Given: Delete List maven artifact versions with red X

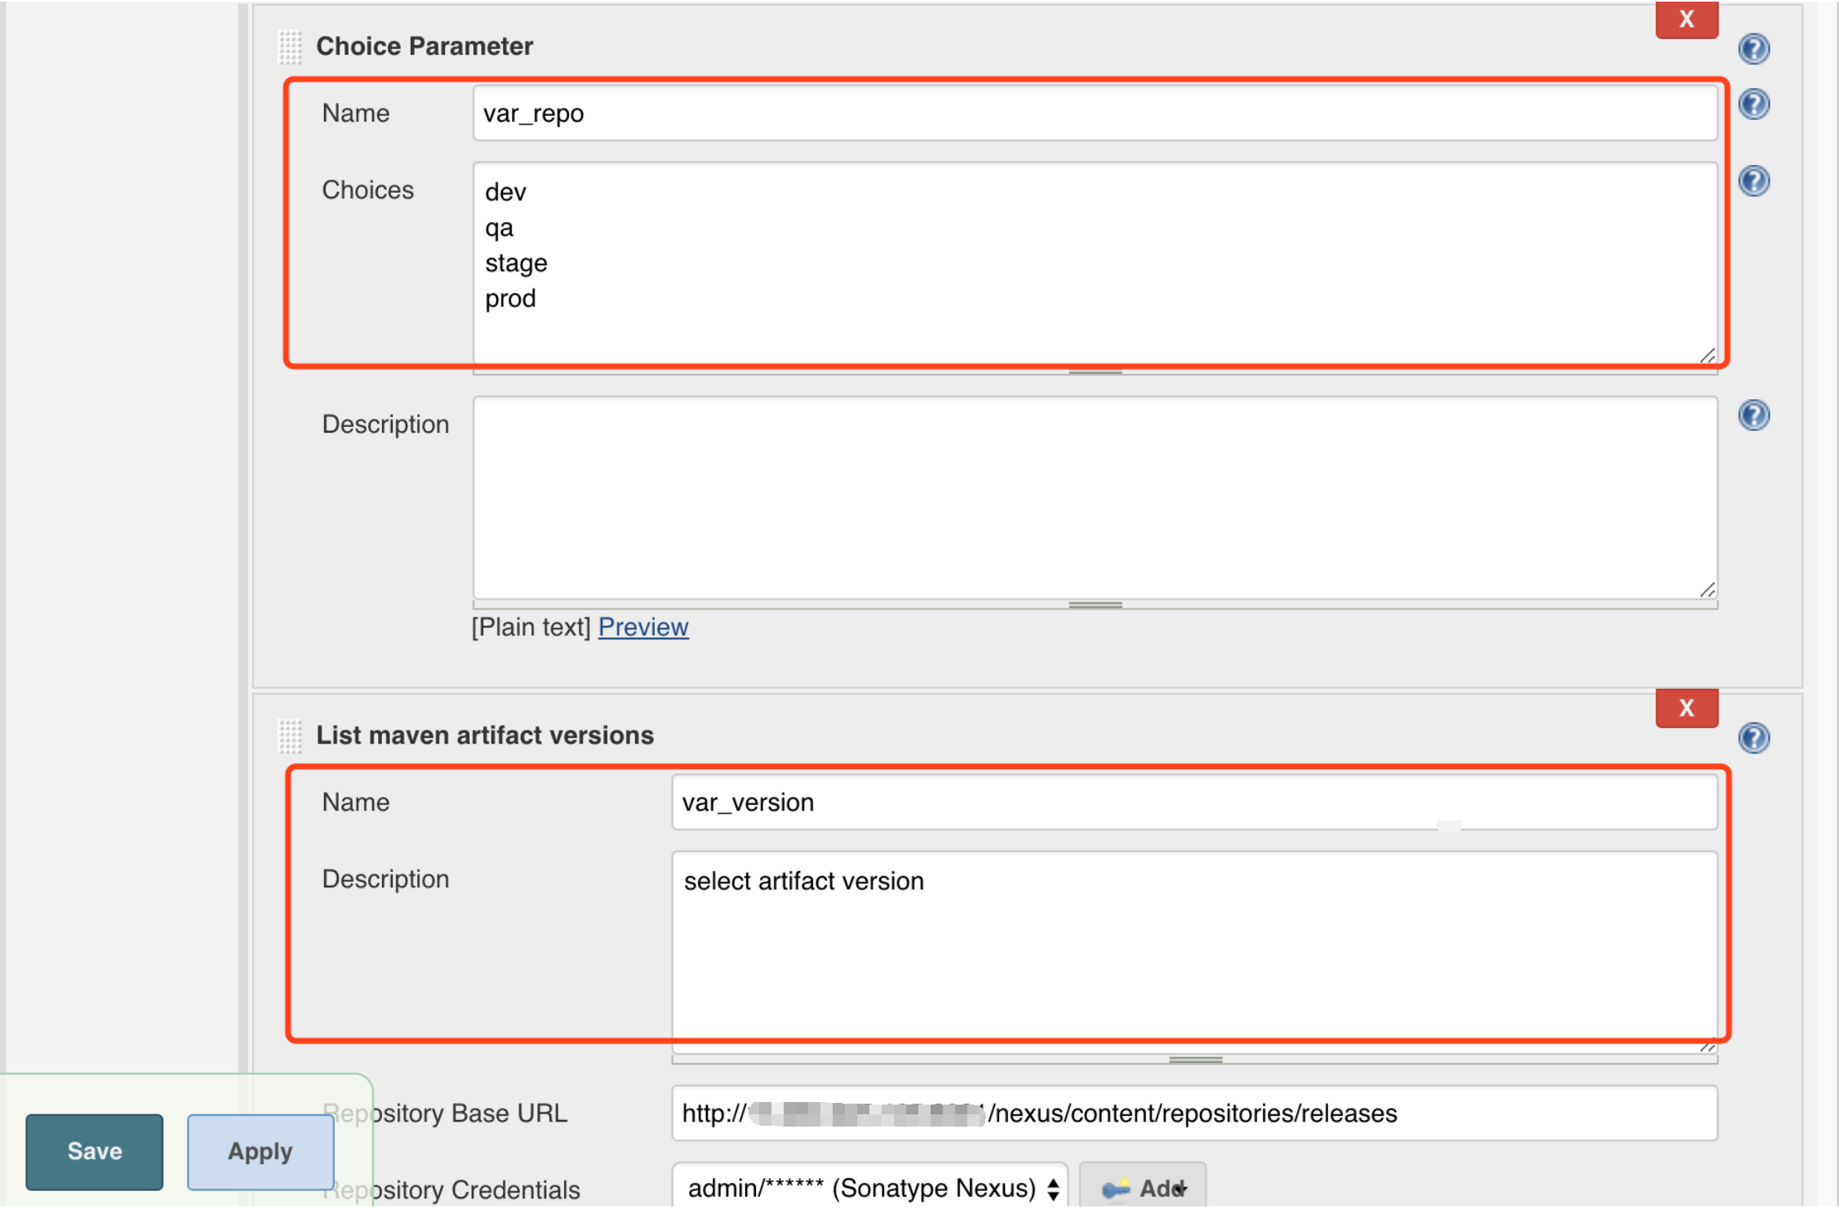Looking at the screenshot, I should point(1687,708).
